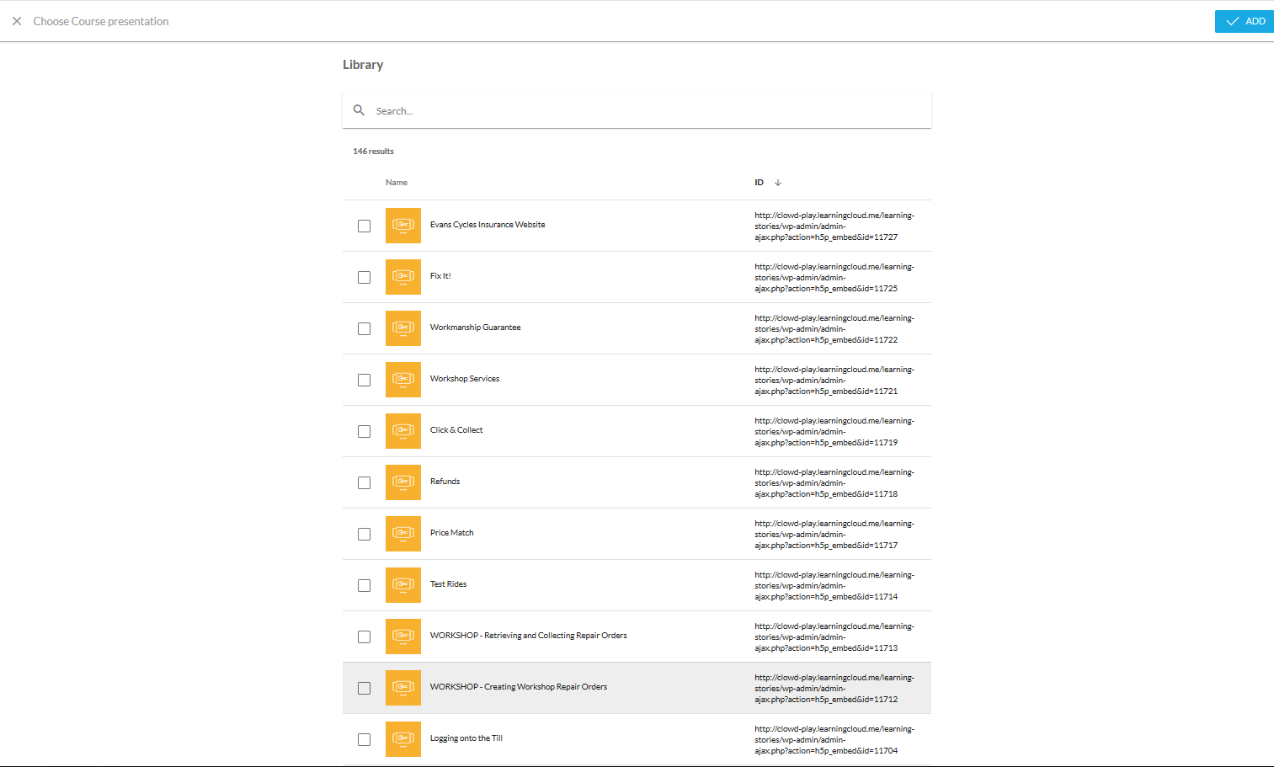Click the 'Fix It!' name text
Screen dimensions: 1274x767
[440, 276]
